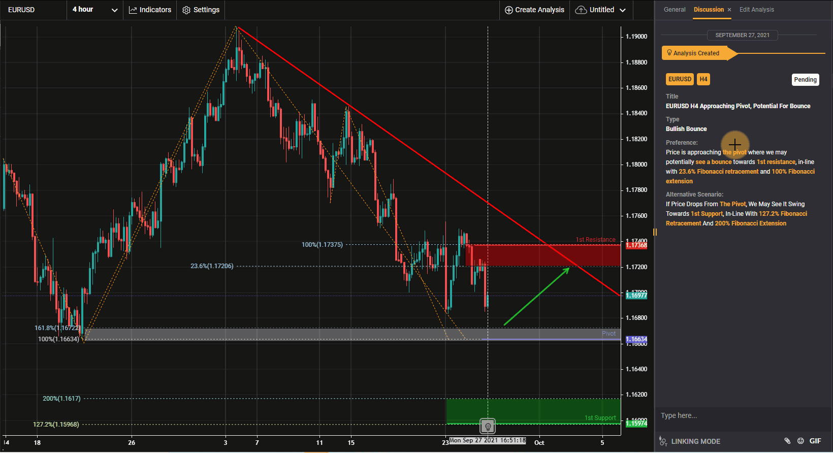The height and width of the screenshot is (453, 833).
Task: Click the SEPTEMBER 27, 2021 date chip
Action: pos(742,35)
